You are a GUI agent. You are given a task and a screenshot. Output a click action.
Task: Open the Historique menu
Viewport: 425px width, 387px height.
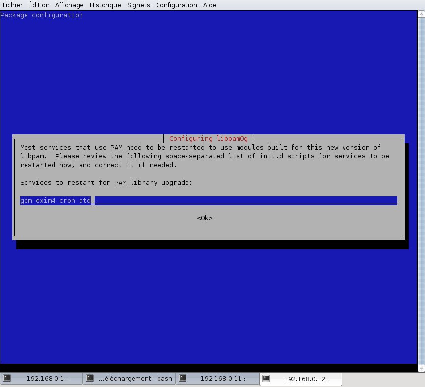105,5
